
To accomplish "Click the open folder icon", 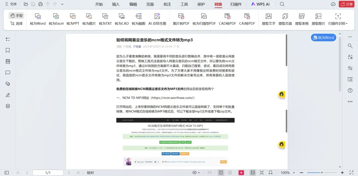I will (26, 4).
